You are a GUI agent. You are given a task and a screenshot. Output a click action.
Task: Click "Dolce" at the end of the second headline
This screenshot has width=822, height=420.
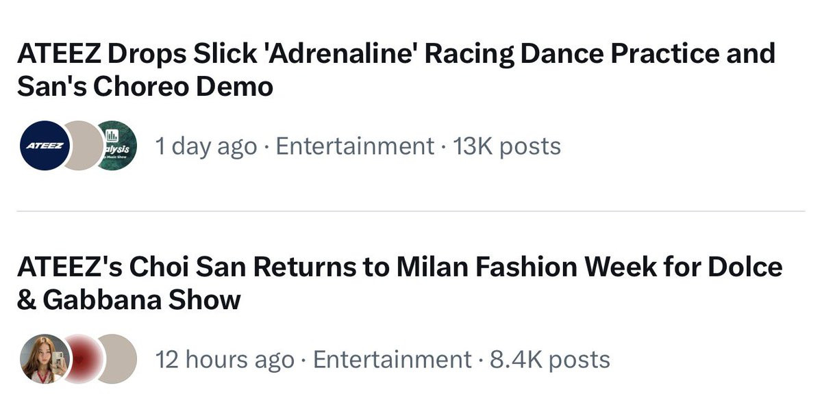748,267
